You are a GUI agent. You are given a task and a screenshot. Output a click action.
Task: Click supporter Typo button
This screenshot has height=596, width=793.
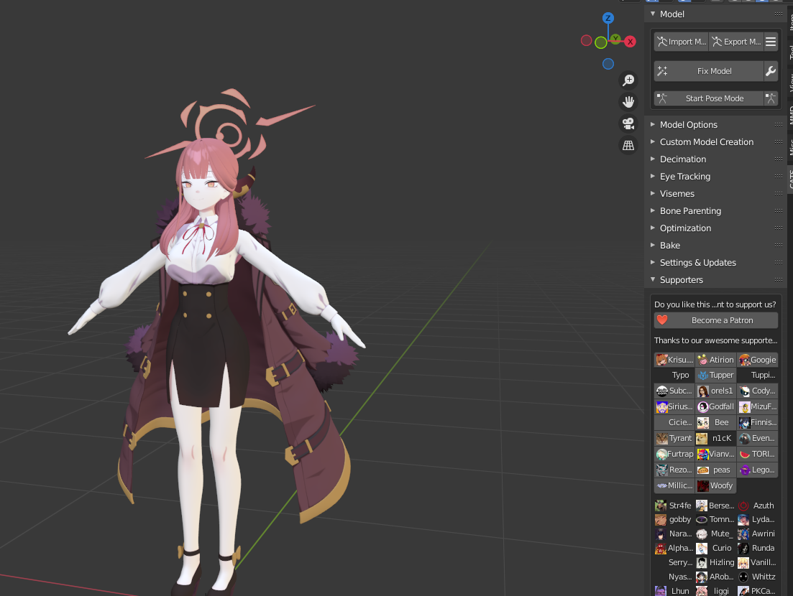click(x=674, y=375)
